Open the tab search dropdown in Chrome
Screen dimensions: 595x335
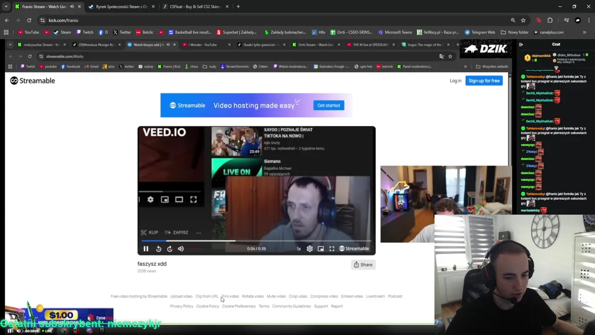coord(6,7)
